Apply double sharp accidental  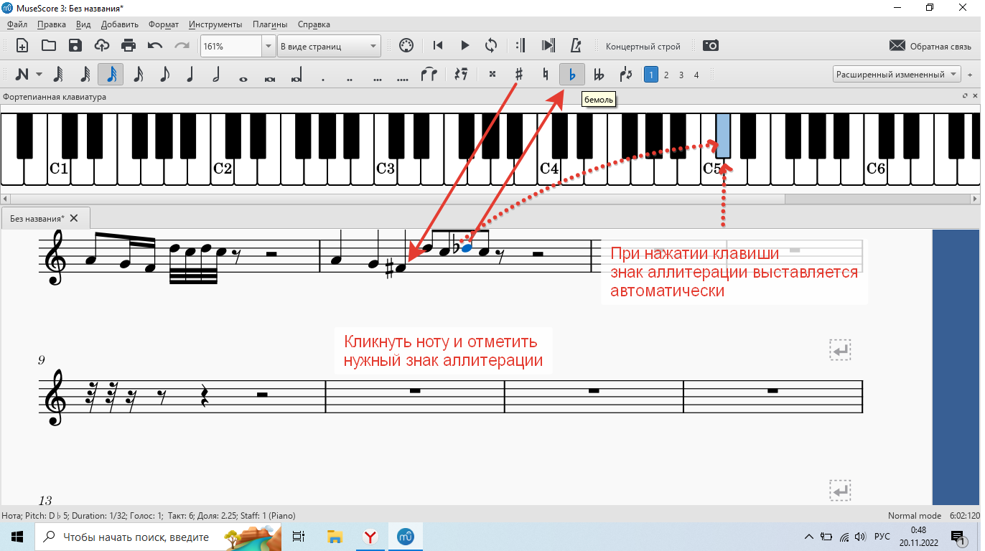(x=492, y=75)
